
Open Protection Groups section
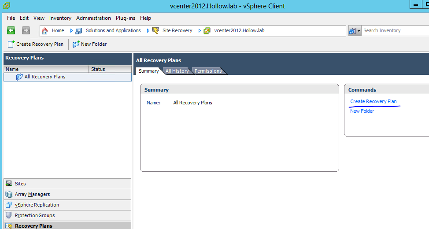35,215
